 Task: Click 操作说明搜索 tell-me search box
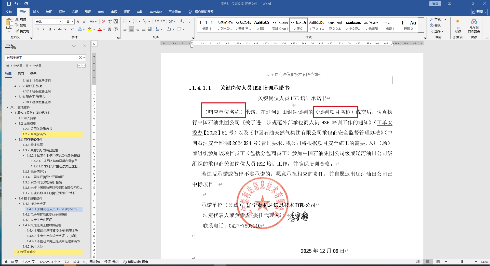pyautogui.click(x=204, y=12)
